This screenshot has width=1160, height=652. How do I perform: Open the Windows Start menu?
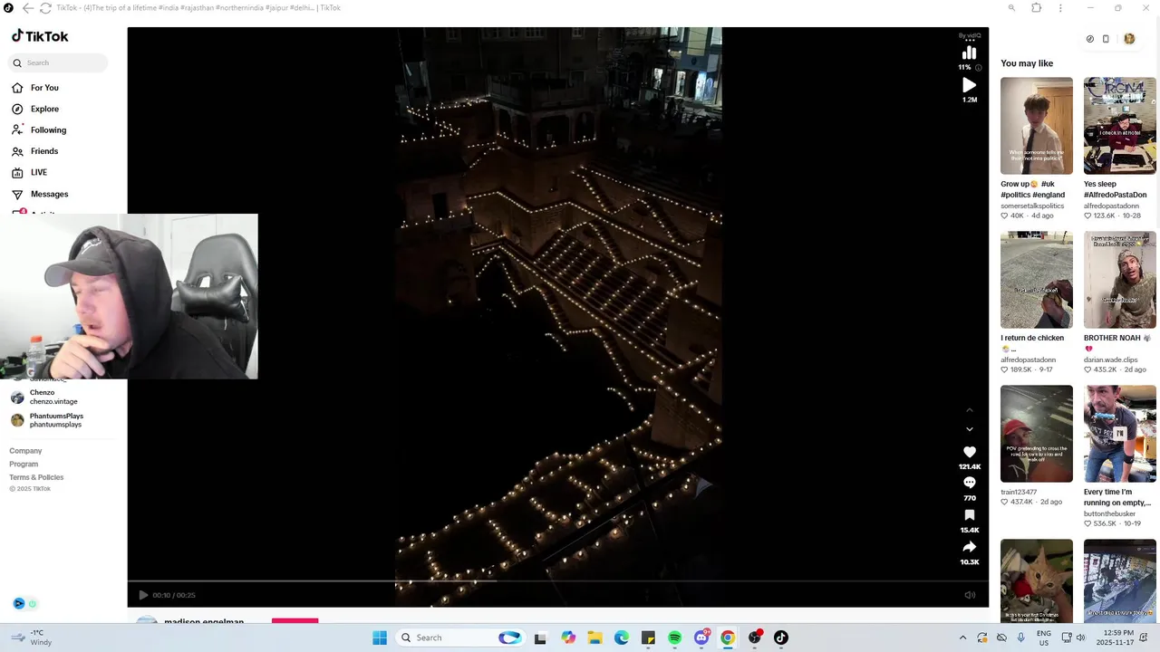coord(380,638)
